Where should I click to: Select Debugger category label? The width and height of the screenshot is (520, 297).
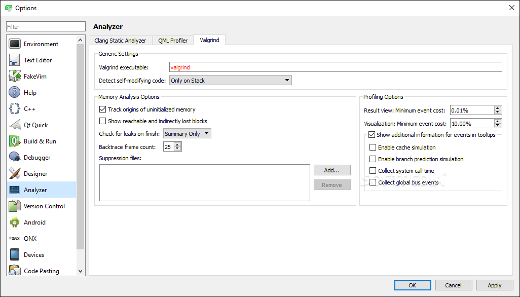(37, 158)
